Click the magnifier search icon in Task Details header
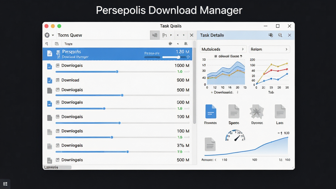 point(280,35)
